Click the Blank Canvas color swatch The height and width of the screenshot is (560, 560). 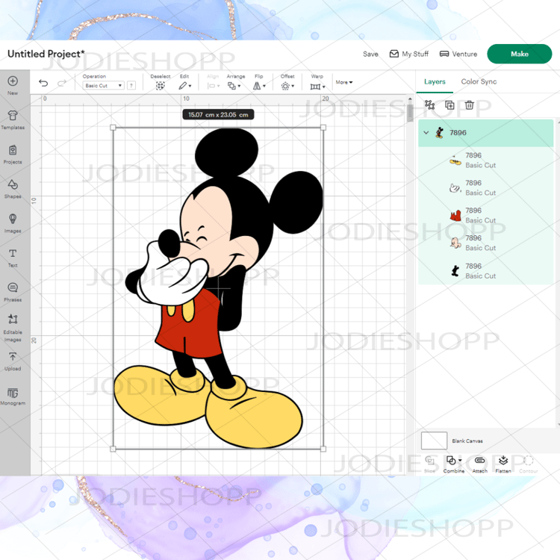(434, 441)
